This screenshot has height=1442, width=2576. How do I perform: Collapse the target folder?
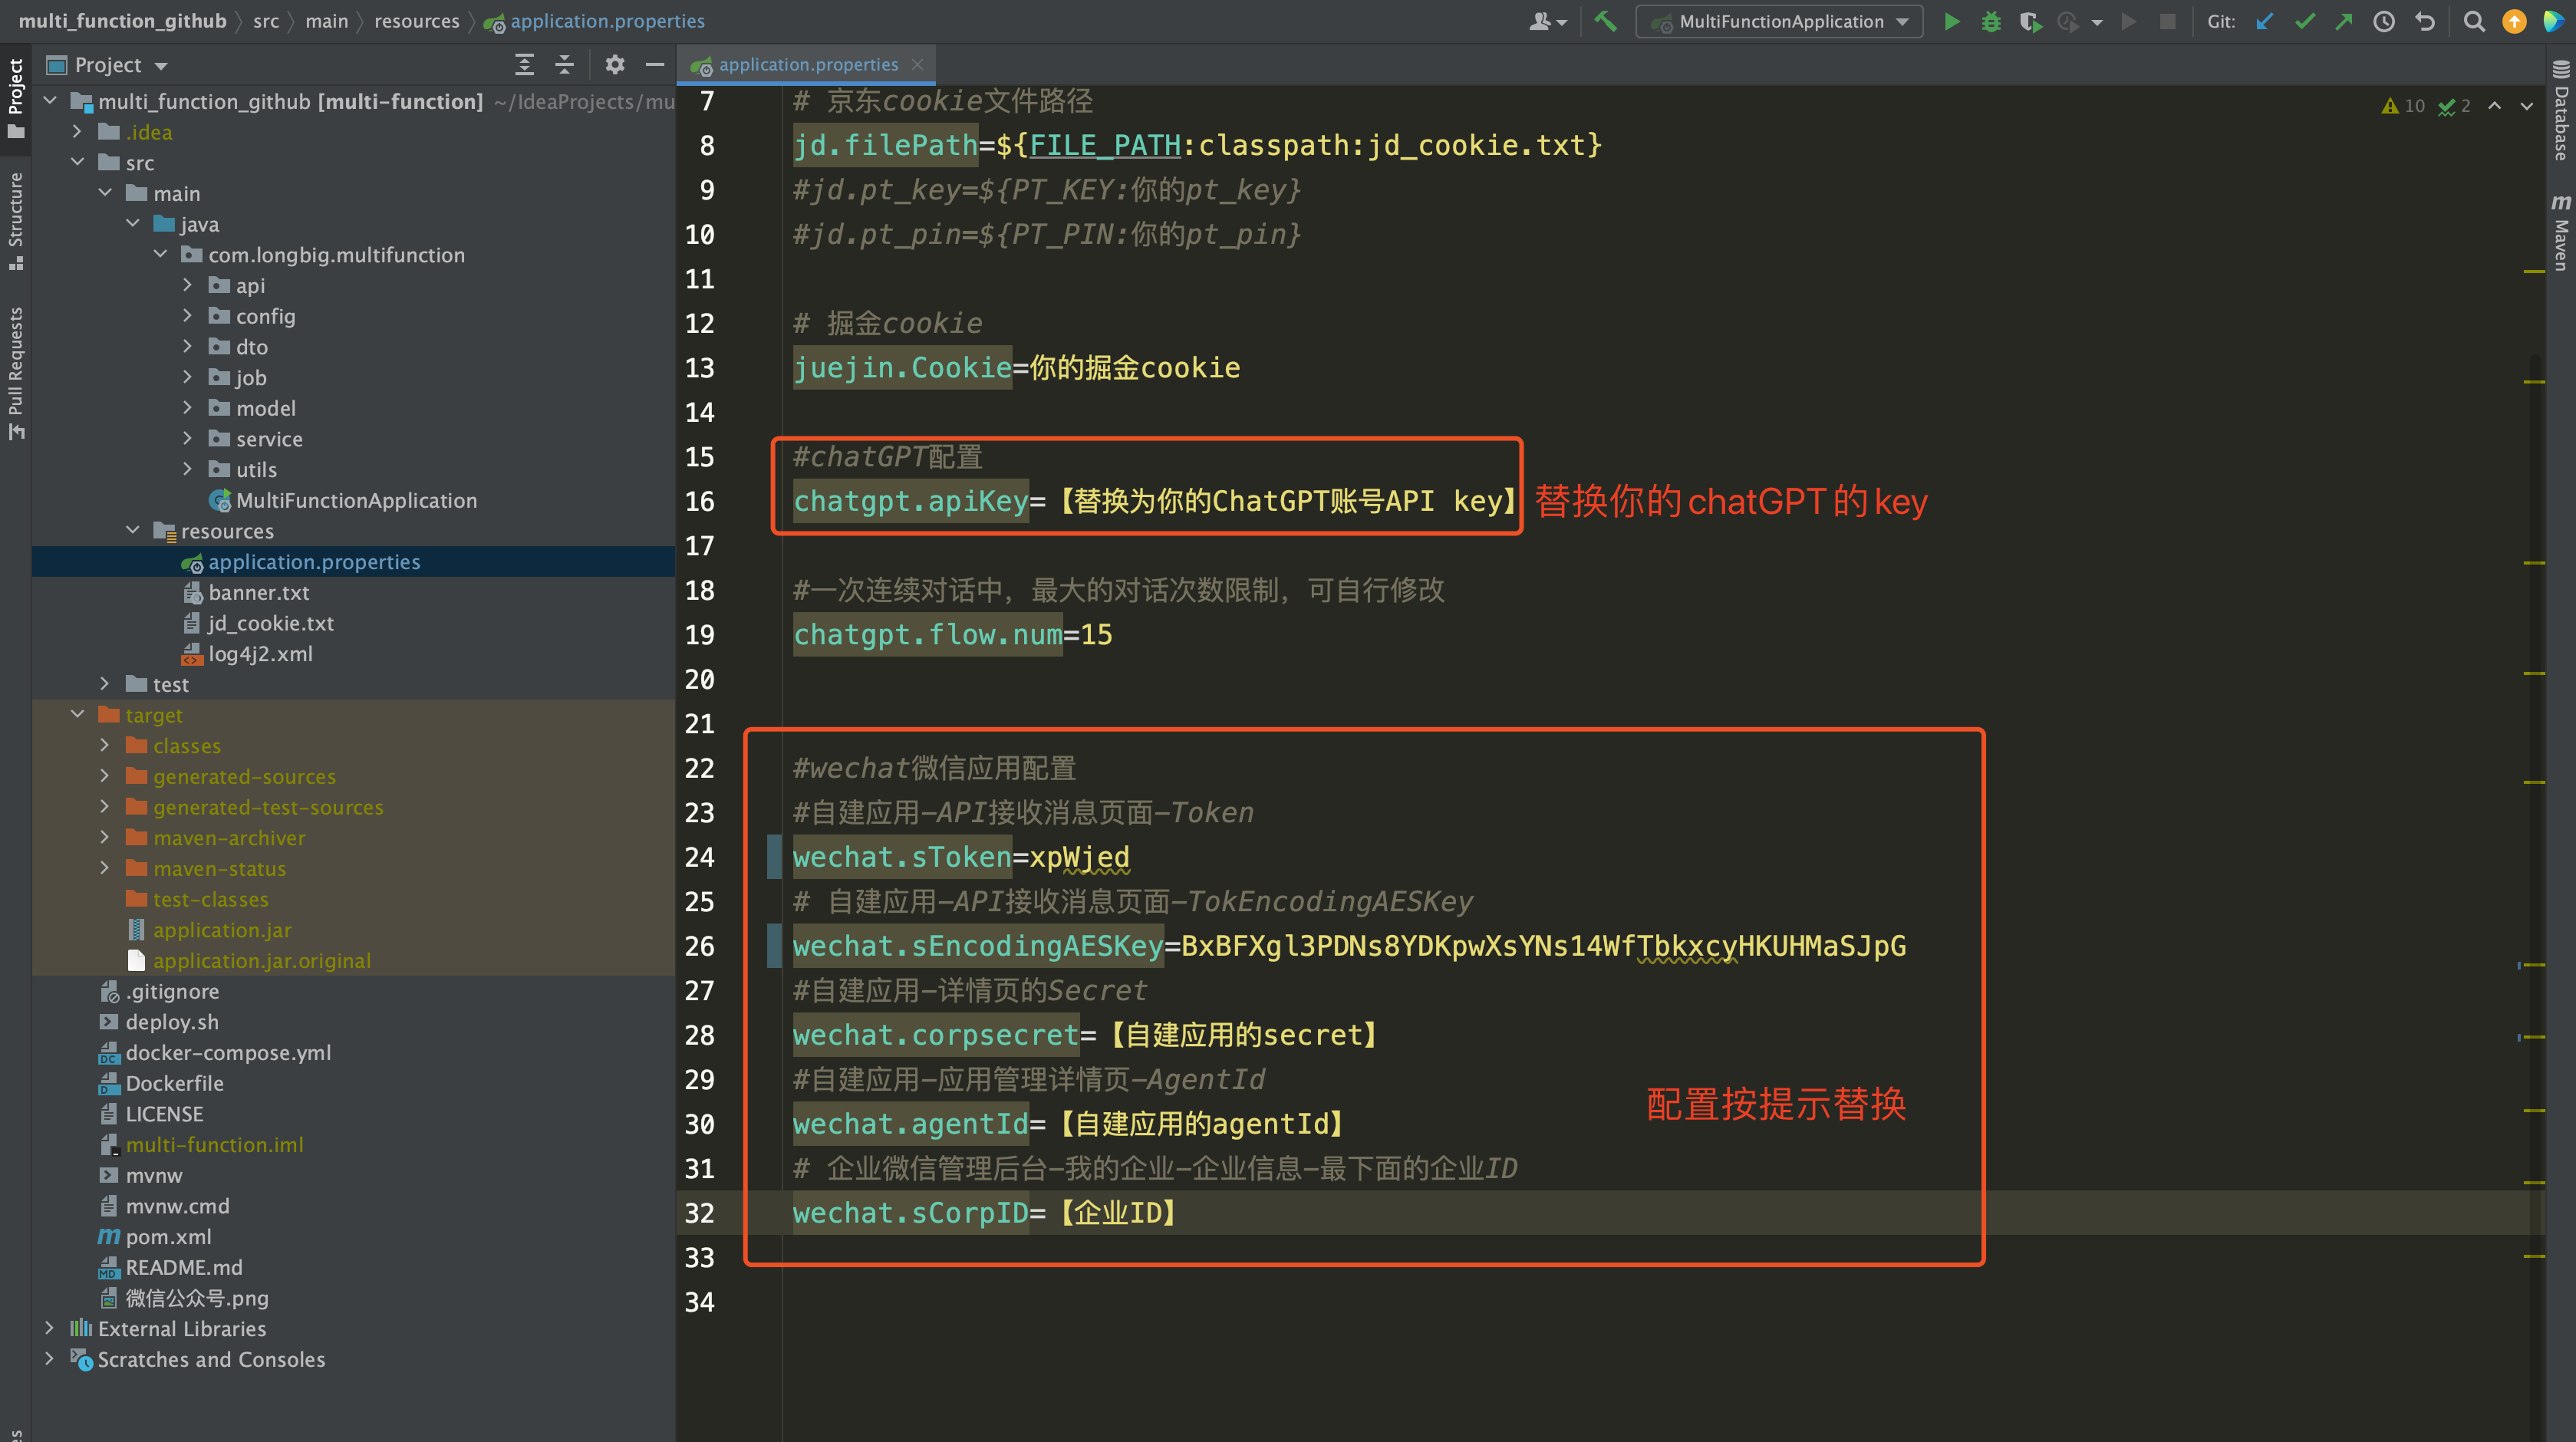tap(77, 715)
